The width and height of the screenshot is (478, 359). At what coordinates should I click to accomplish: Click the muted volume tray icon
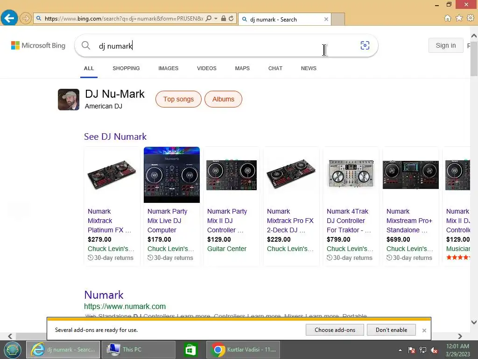click(435, 350)
